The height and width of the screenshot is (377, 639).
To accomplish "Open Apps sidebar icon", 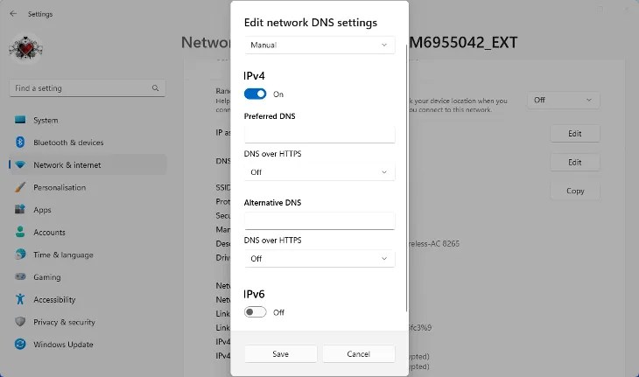I will tap(20, 209).
